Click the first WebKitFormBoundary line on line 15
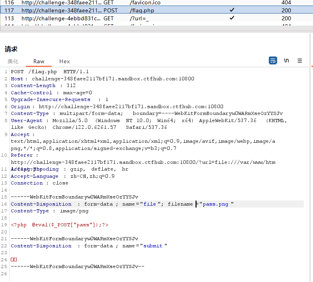The image size is (313, 282). point(74,197)
